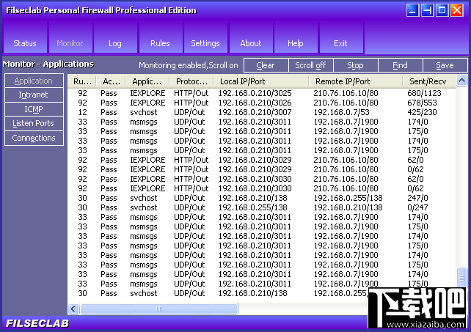The width and height of the screenshot is (471, 332).
Task: Sort by the Local IP/Port column header
Action: coord(261,81)
